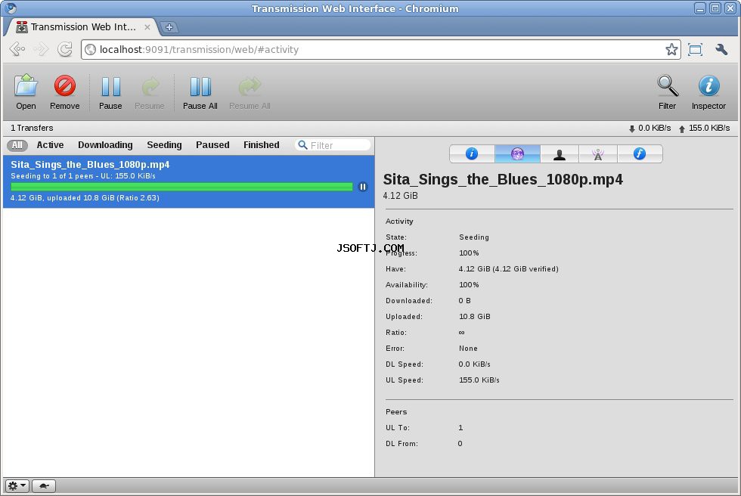Open a torrent with the Open icon
This screenshot has width=741, height=496.
click(26, 92)
